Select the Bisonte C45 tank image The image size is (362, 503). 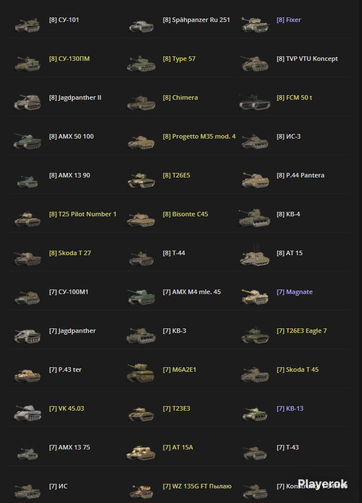(x=141, y=220)
